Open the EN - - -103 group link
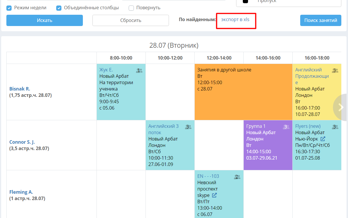The height and width of the screenshot is (218, 348). 208,176
